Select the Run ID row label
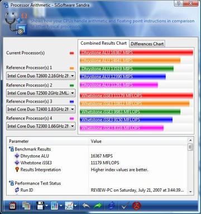Viewport: 201px width, 214px height. [x=27, y=190]
